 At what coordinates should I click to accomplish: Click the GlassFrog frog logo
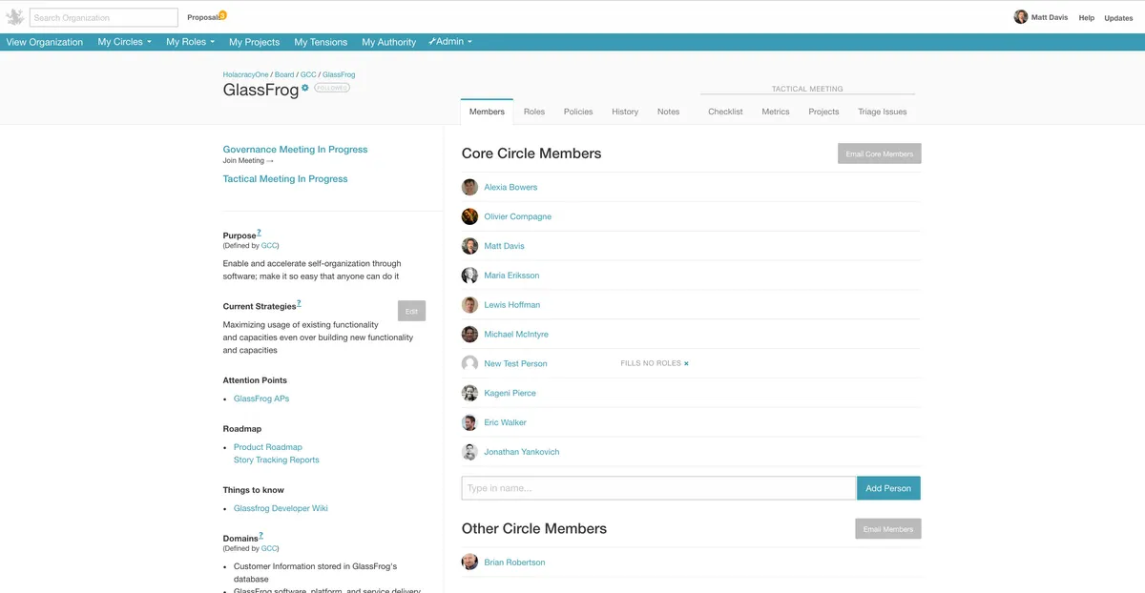point(15,16)
